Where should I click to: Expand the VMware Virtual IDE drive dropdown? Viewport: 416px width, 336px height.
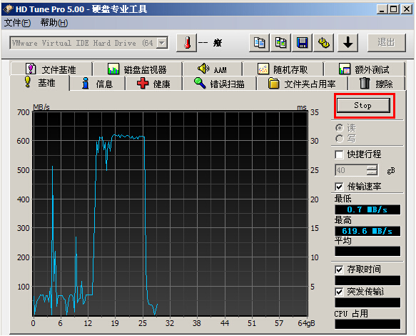161,43
